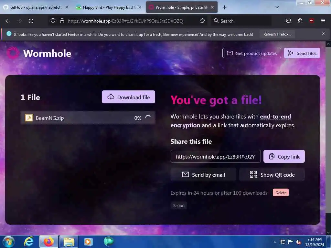Open the list all tabs dropdown chevron

(277, 7)
